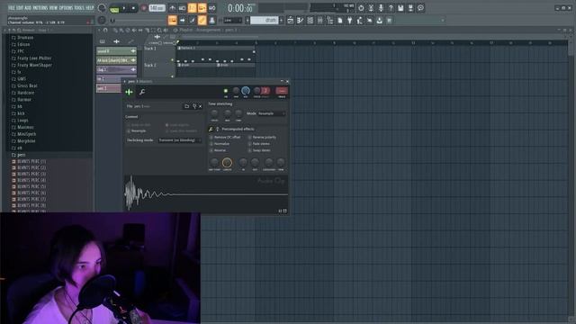The width and height of the screenshot is (576, 324).
Task: Open the EDIT menu
Action: point(20,8)
